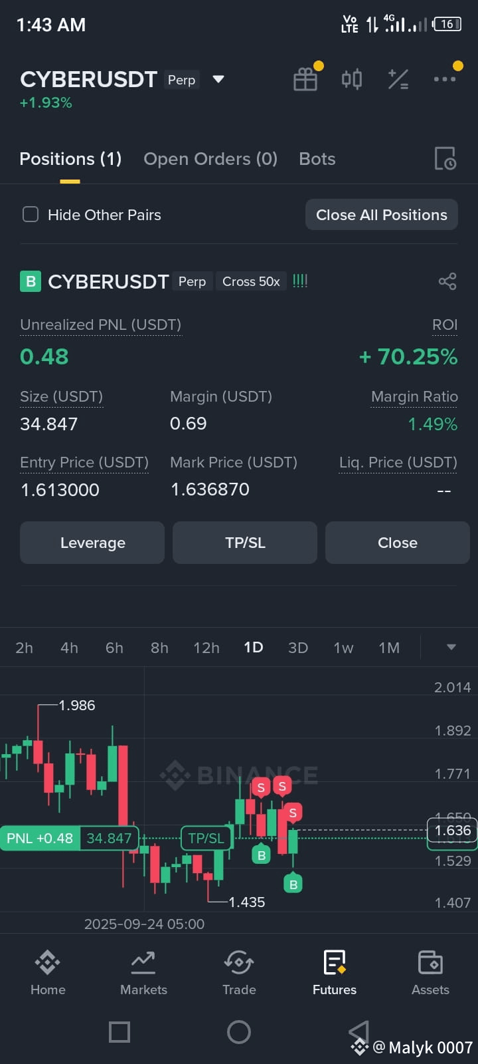478x1064 pixels.
Task: Open the three-dot more options menu
Action: [x=445, y=79]
